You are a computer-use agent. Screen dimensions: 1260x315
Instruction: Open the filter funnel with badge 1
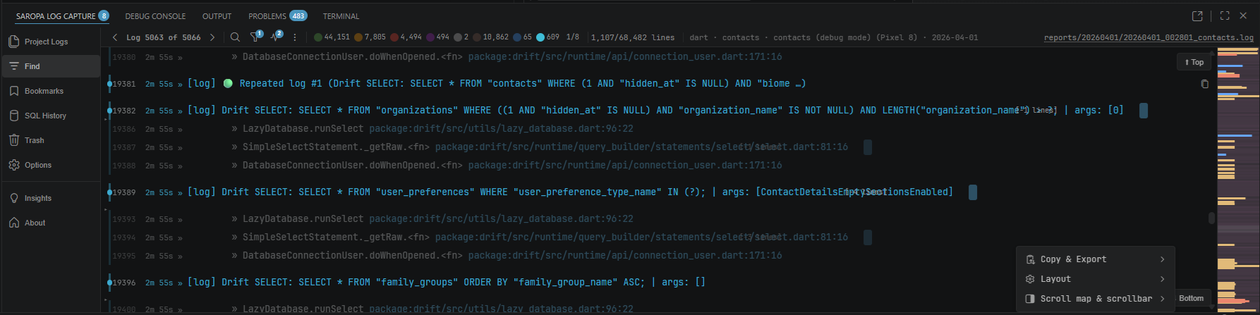click(x=256, y=37)
